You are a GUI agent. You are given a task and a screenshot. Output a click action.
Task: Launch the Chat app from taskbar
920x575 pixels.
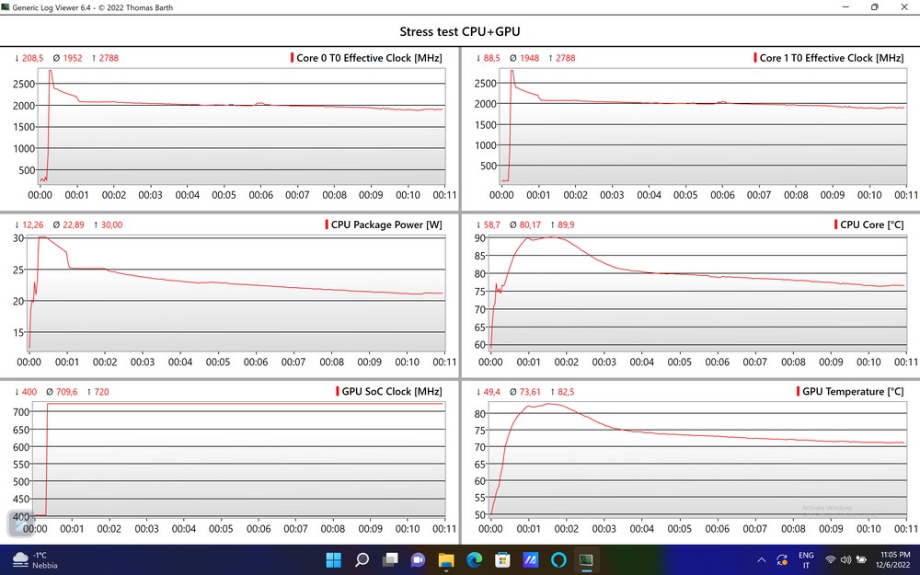[418, 559]
